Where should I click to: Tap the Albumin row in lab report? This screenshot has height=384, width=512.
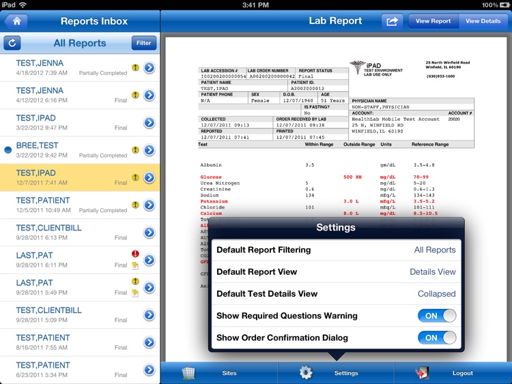coord(317,165)
